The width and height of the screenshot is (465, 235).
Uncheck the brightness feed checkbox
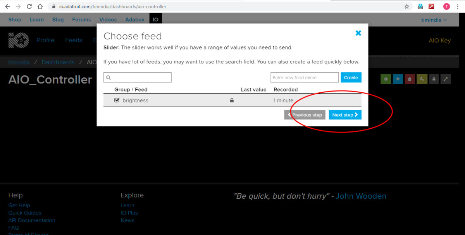117,100
